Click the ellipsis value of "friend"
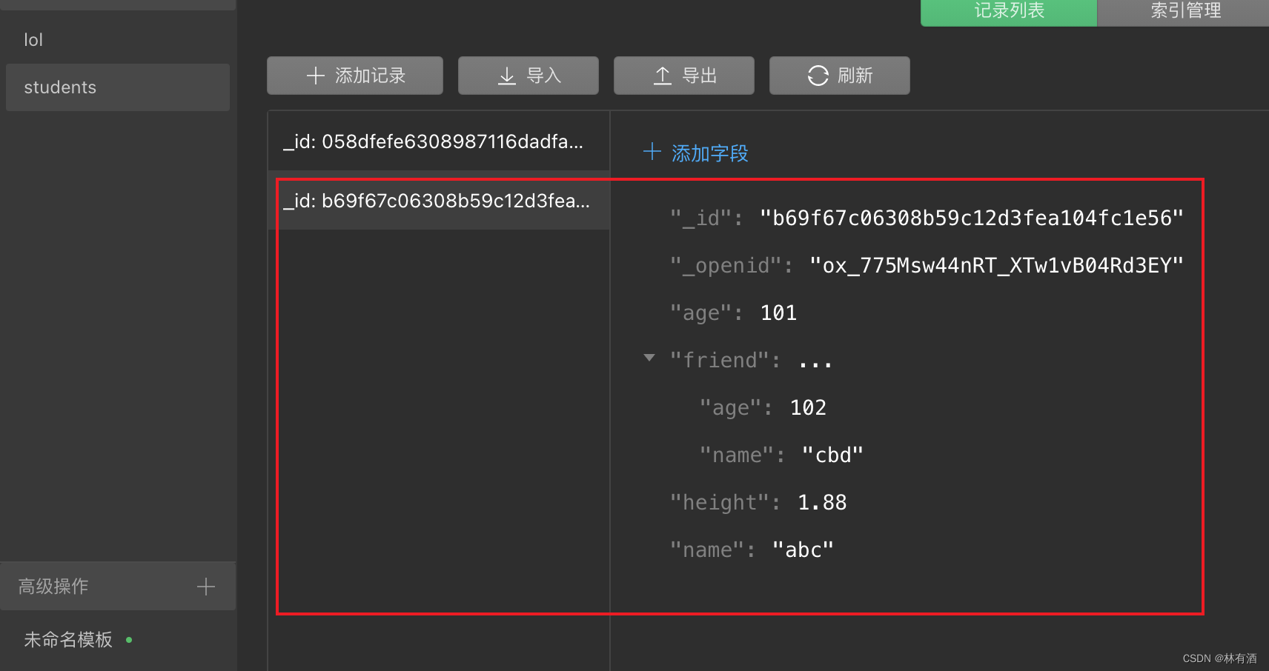The width and height of the screenshot is (1269, 671). (x=815, y=363)
